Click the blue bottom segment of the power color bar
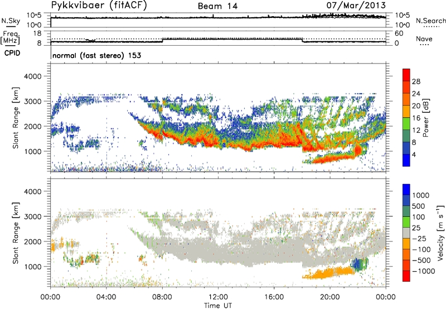Image resolution: width=446 pixels, height=309 pixels. tap(406, 160)
